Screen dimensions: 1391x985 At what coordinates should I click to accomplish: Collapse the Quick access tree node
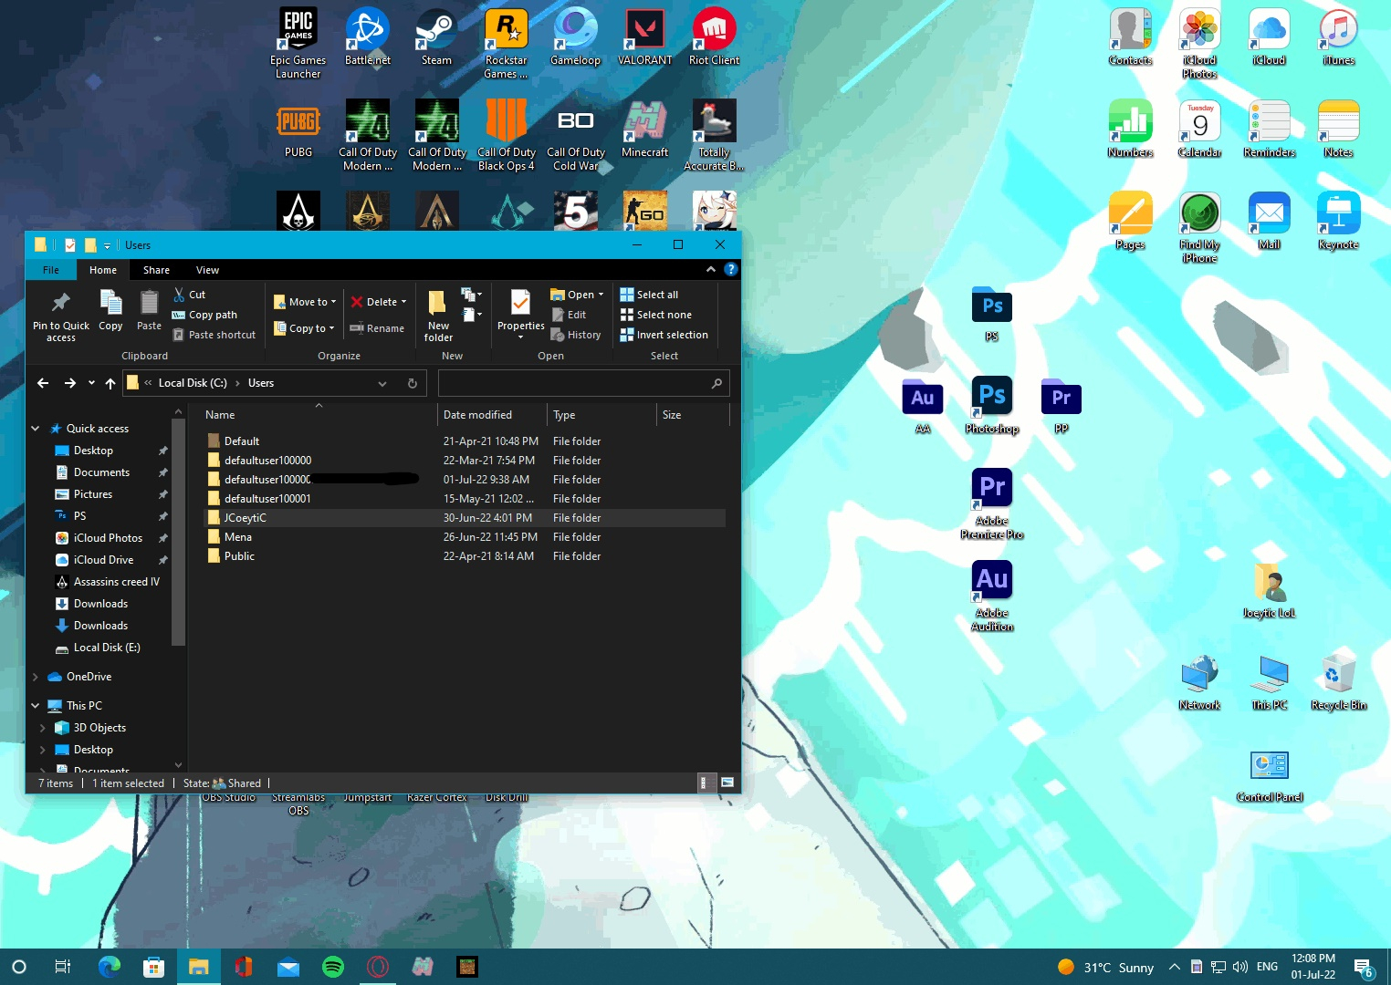36,429
